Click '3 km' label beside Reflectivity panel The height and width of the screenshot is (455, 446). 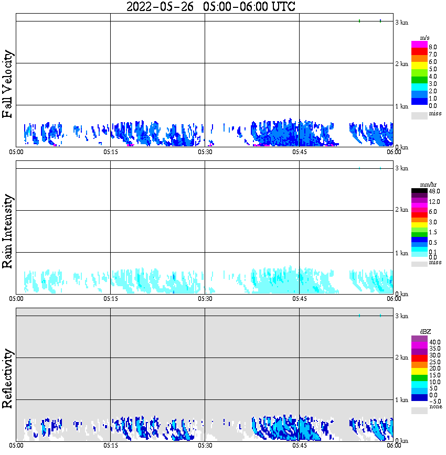pos(401,316)
